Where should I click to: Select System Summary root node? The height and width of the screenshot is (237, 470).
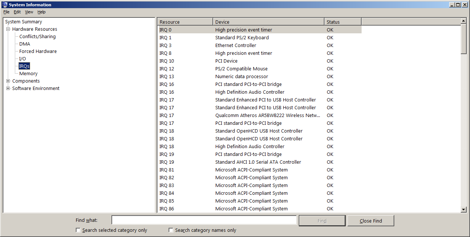coord(23,22)
